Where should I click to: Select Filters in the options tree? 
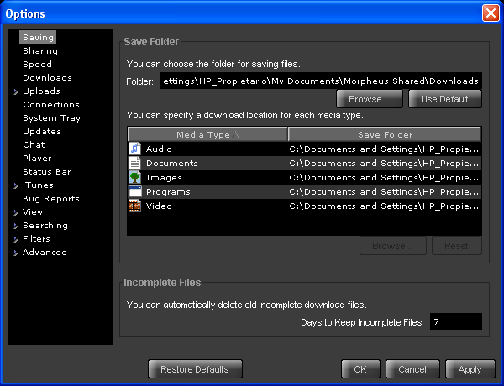pos(36,239)
